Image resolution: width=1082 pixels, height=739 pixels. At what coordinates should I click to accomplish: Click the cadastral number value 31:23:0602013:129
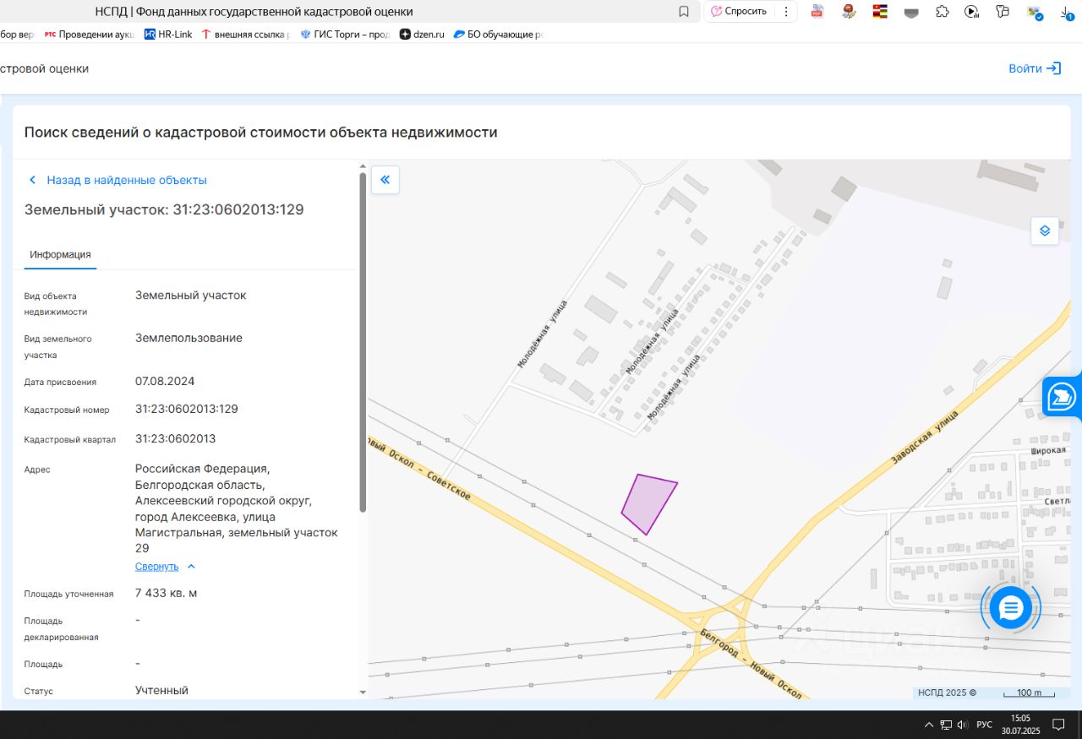click(x=187, y=409)
